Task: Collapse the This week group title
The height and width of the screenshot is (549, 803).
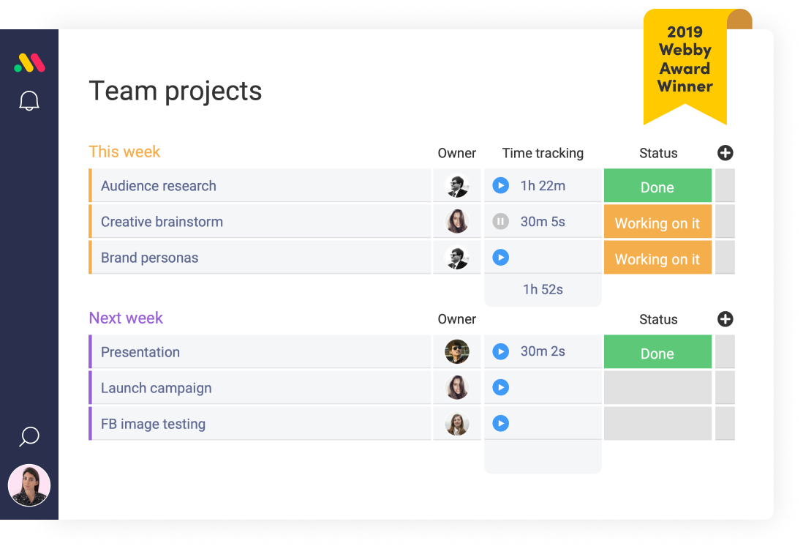Action: click(x=124, y=152)
